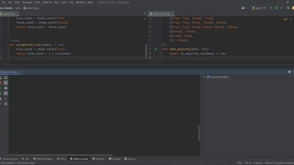Image resolution: width=294 pixels, height=165 pixels.
Task: Click the console horizontal scrollbar thumb
Action: [x=61, y=155]
